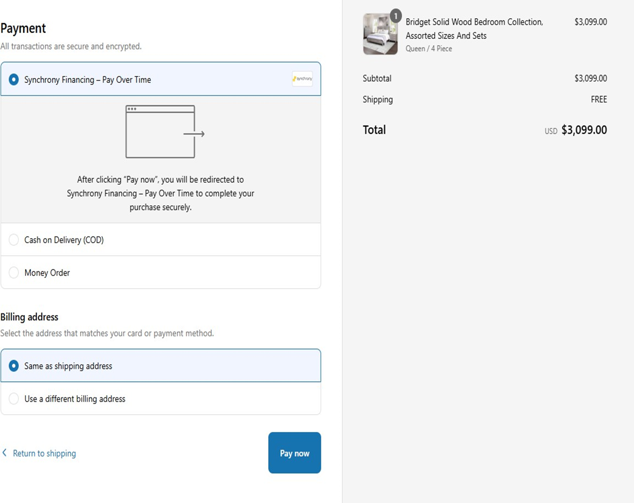Select the Money Order payment option
This screenshot has height=503, width=634.
(x=14, y=273)
